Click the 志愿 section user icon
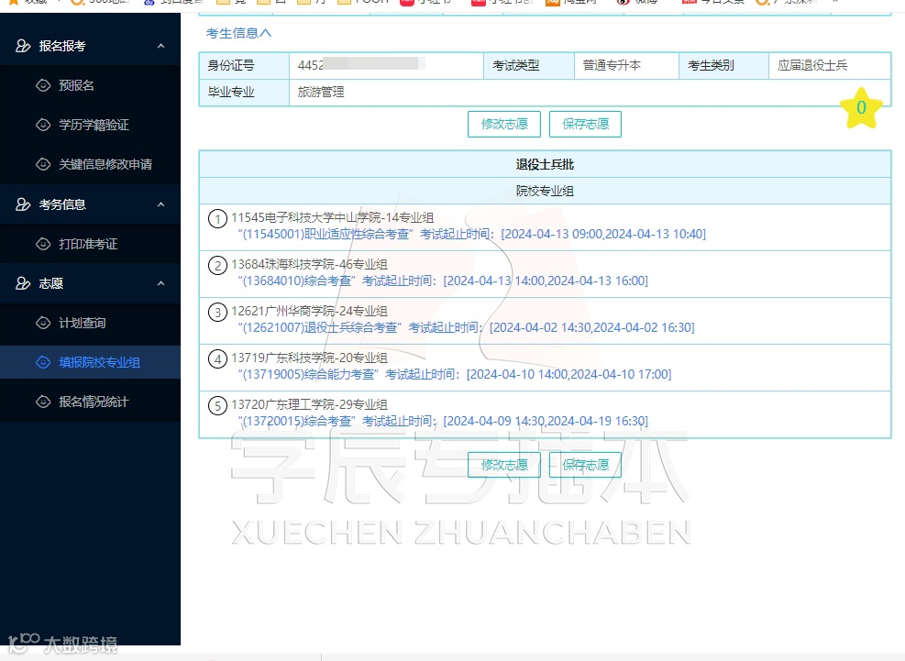This screenshot has width=905, height=661. [23, 283]
